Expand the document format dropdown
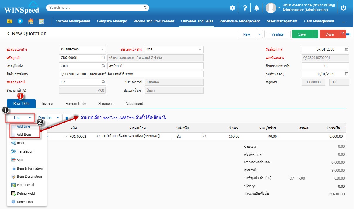The height and width of the screenshot is (209, 354). pyautogui.click(x=102, y=50)
